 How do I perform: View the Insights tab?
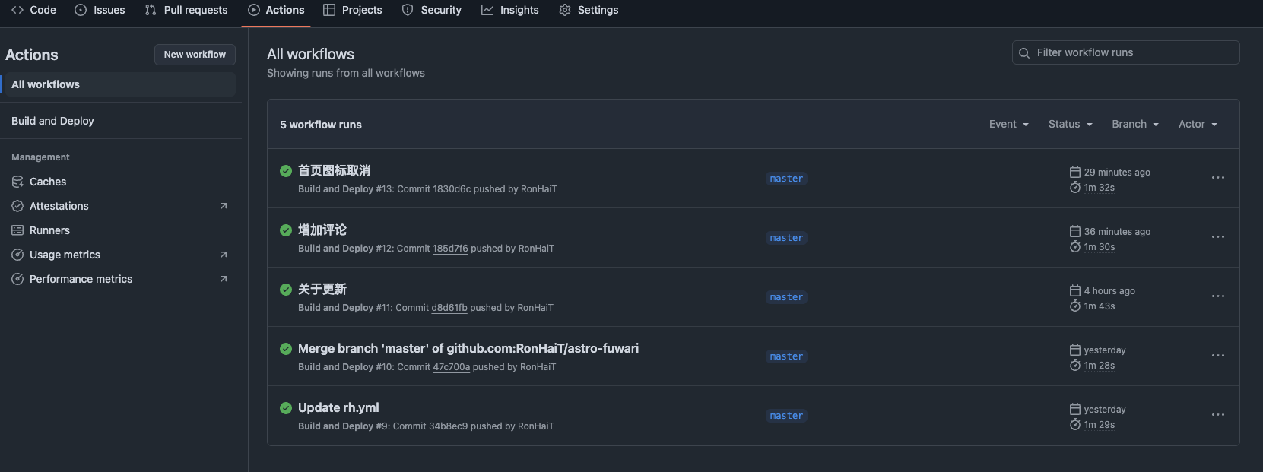(510, 10)
